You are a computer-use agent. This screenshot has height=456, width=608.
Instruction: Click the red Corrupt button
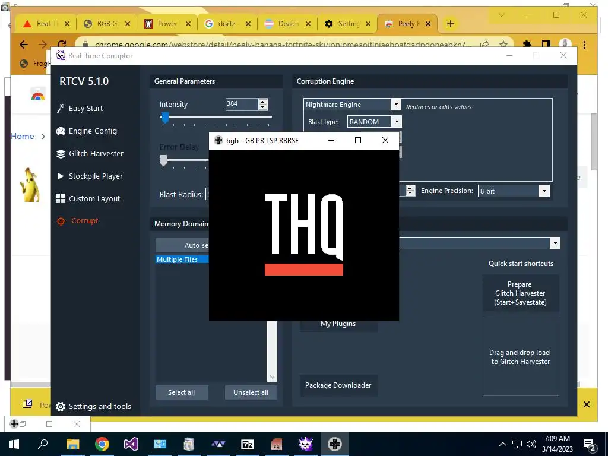pyautogui.click(x=78, y=221)
